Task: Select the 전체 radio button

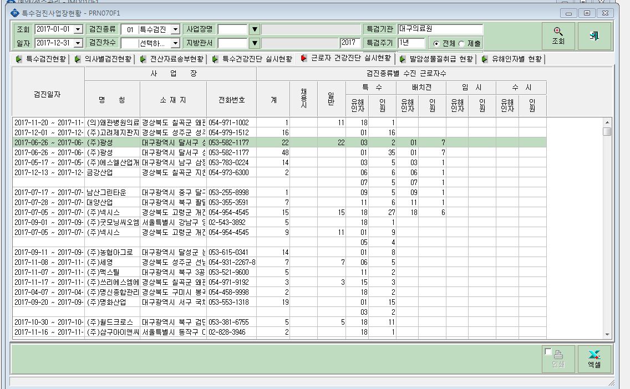Action: 436,43
